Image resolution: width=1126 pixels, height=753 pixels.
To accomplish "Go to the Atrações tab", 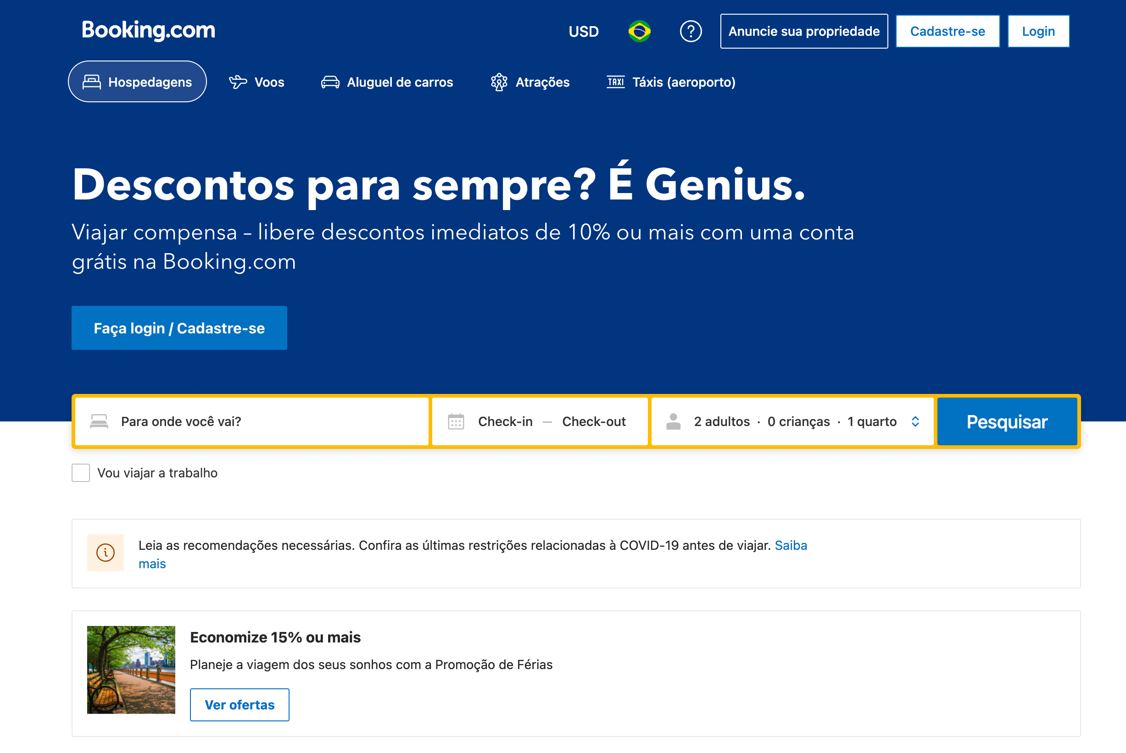I will (530, 82).
